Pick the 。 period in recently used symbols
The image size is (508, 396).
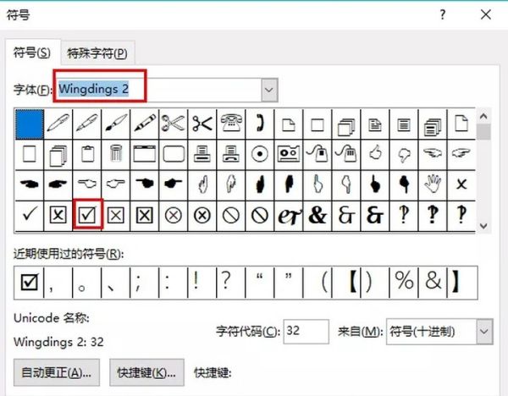point(87,283)
